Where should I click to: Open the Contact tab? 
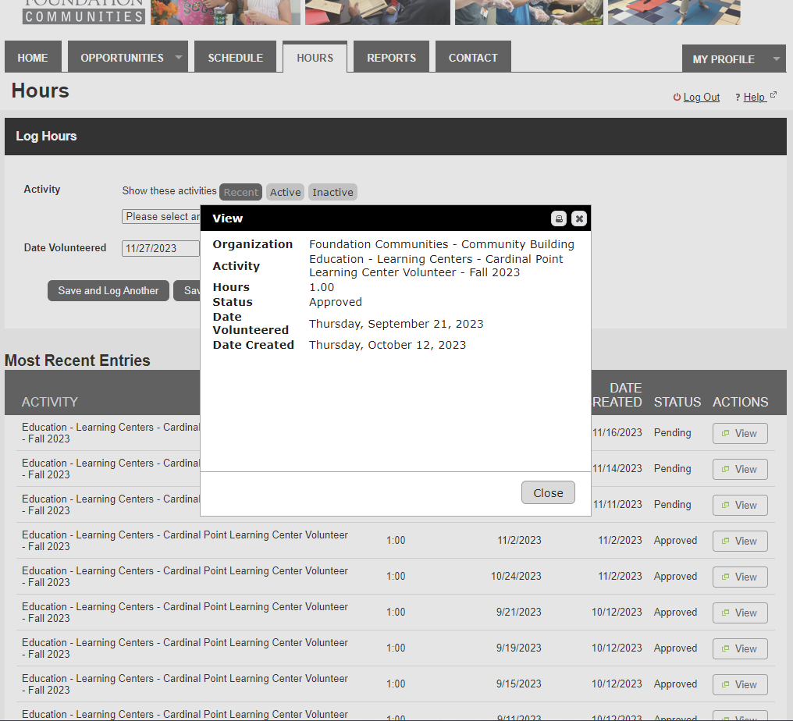pyautogui.click(x=473, y=57)
